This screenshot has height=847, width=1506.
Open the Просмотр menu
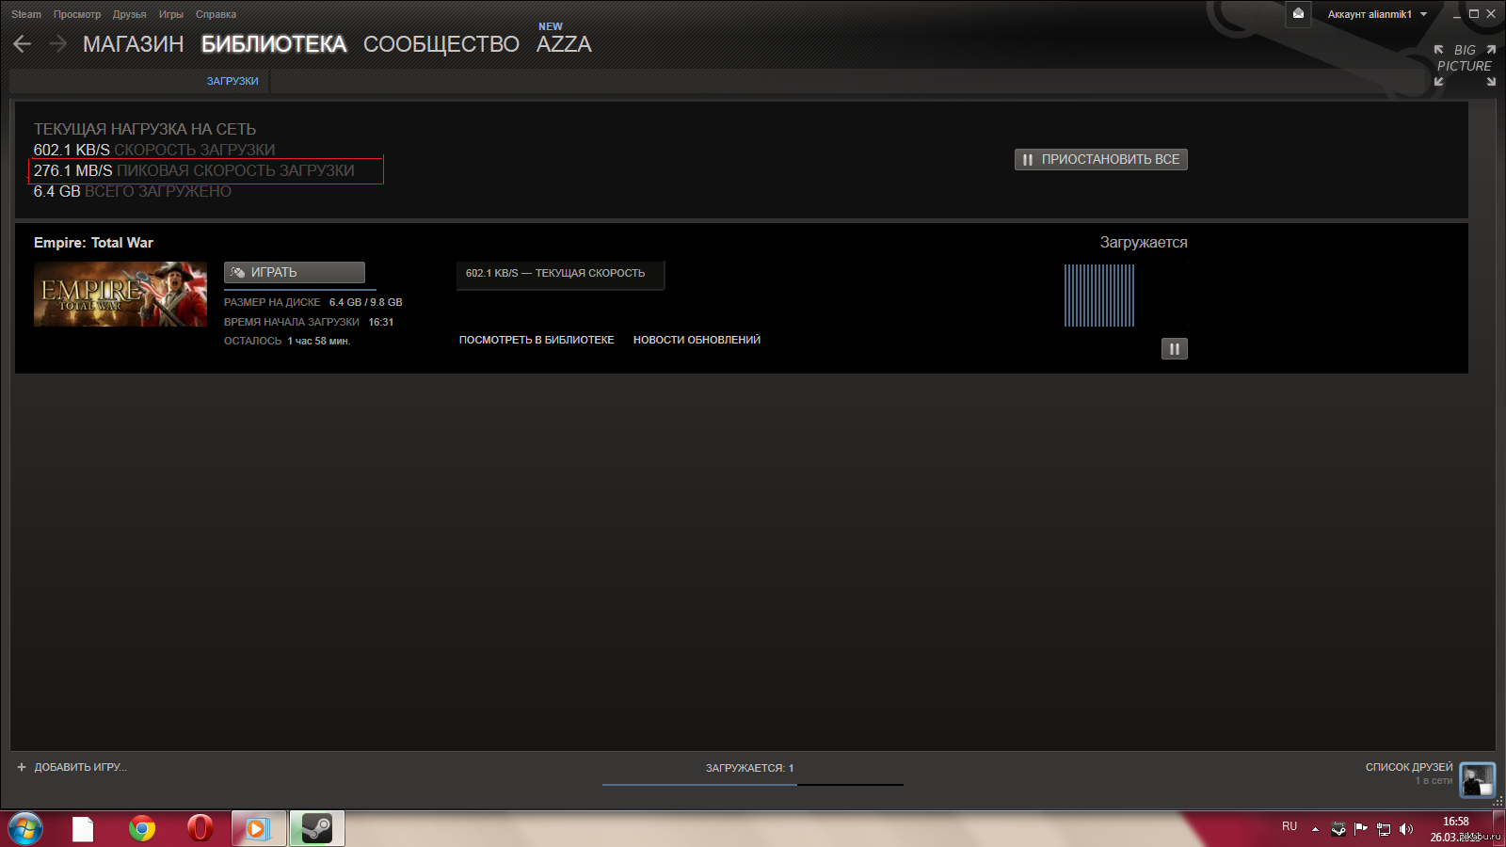click(77, 14)
